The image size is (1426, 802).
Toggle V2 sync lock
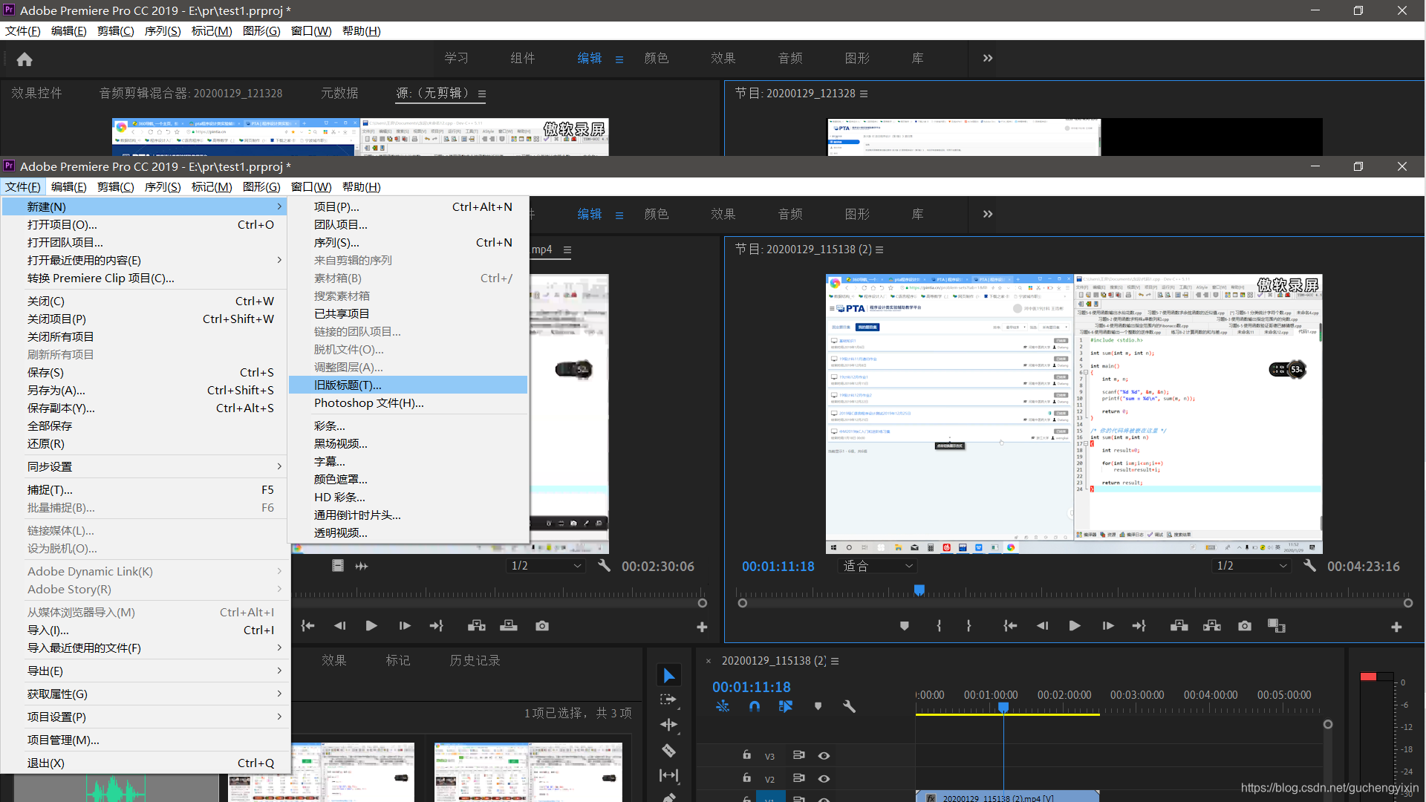click(x=798, y=778)
